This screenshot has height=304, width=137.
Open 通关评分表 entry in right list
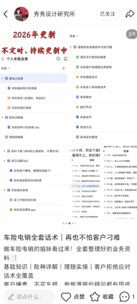[x=93, y=57]
